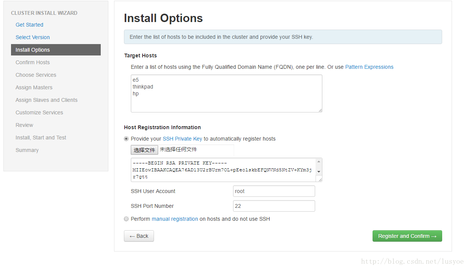Click scroll-down arrow of private key box

click(x=319, y=172)
